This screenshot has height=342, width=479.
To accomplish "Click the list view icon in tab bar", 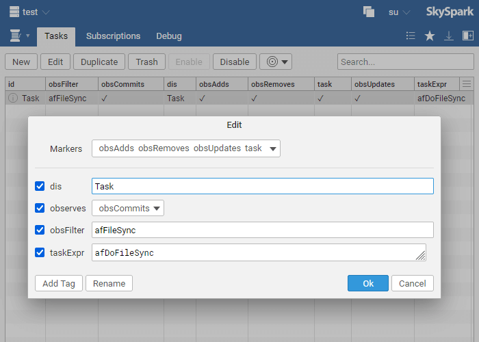I will click(x=411, y=36).
